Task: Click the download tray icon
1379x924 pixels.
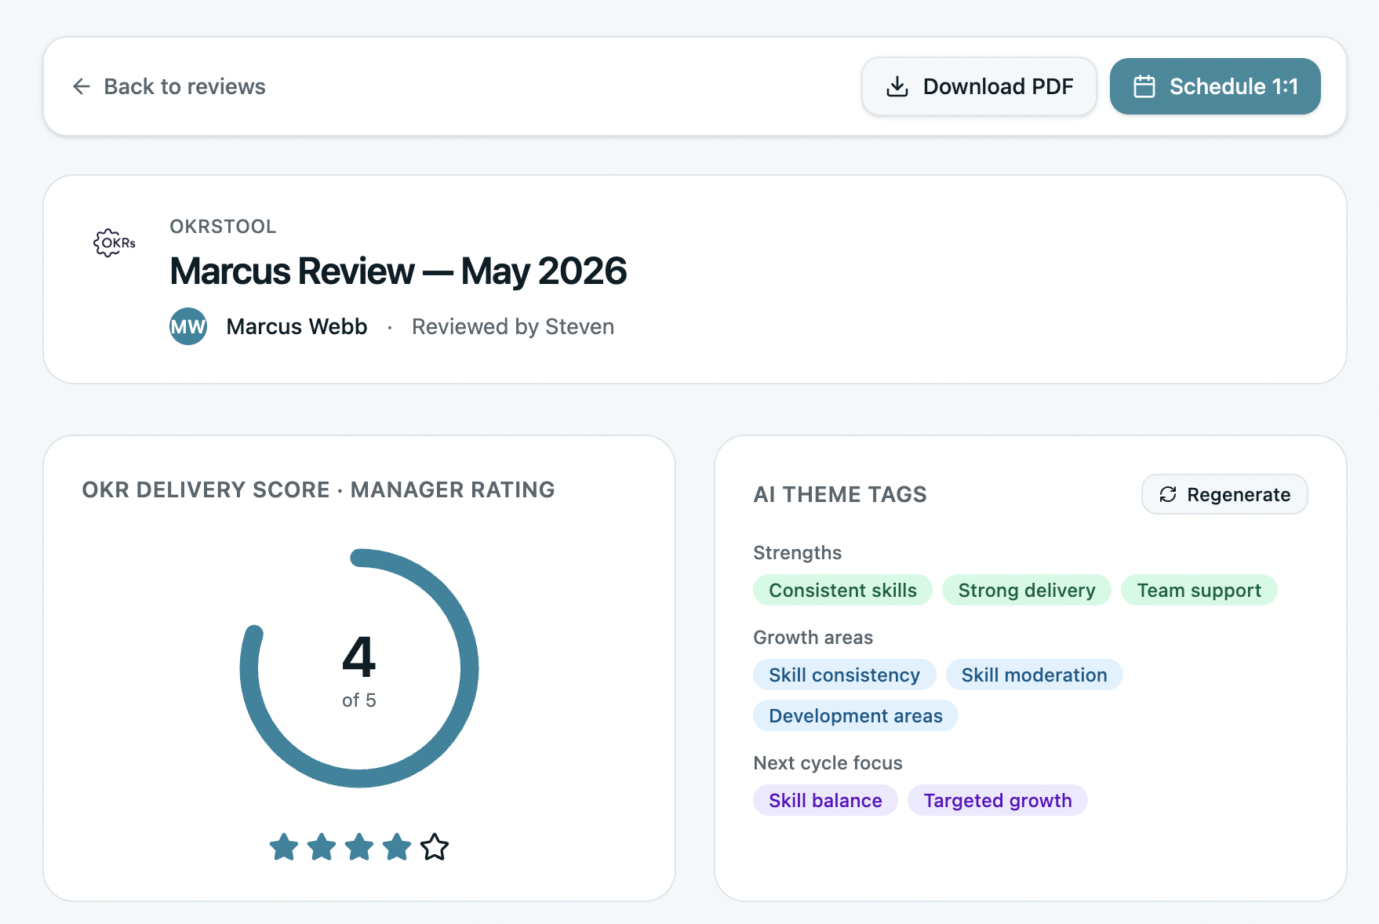Action: point(897,86)
